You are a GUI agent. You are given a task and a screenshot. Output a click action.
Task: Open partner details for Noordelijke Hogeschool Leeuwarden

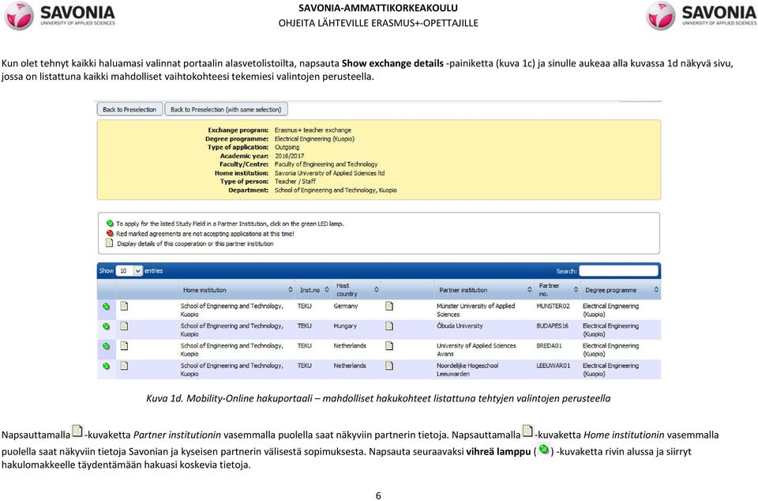(389, 366)
